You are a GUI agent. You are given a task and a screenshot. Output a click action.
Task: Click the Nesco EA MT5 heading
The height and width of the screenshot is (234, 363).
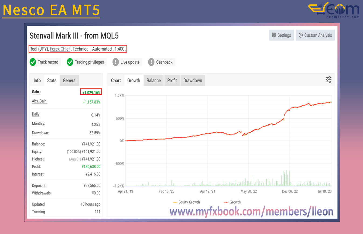click(x=51, y=10)
